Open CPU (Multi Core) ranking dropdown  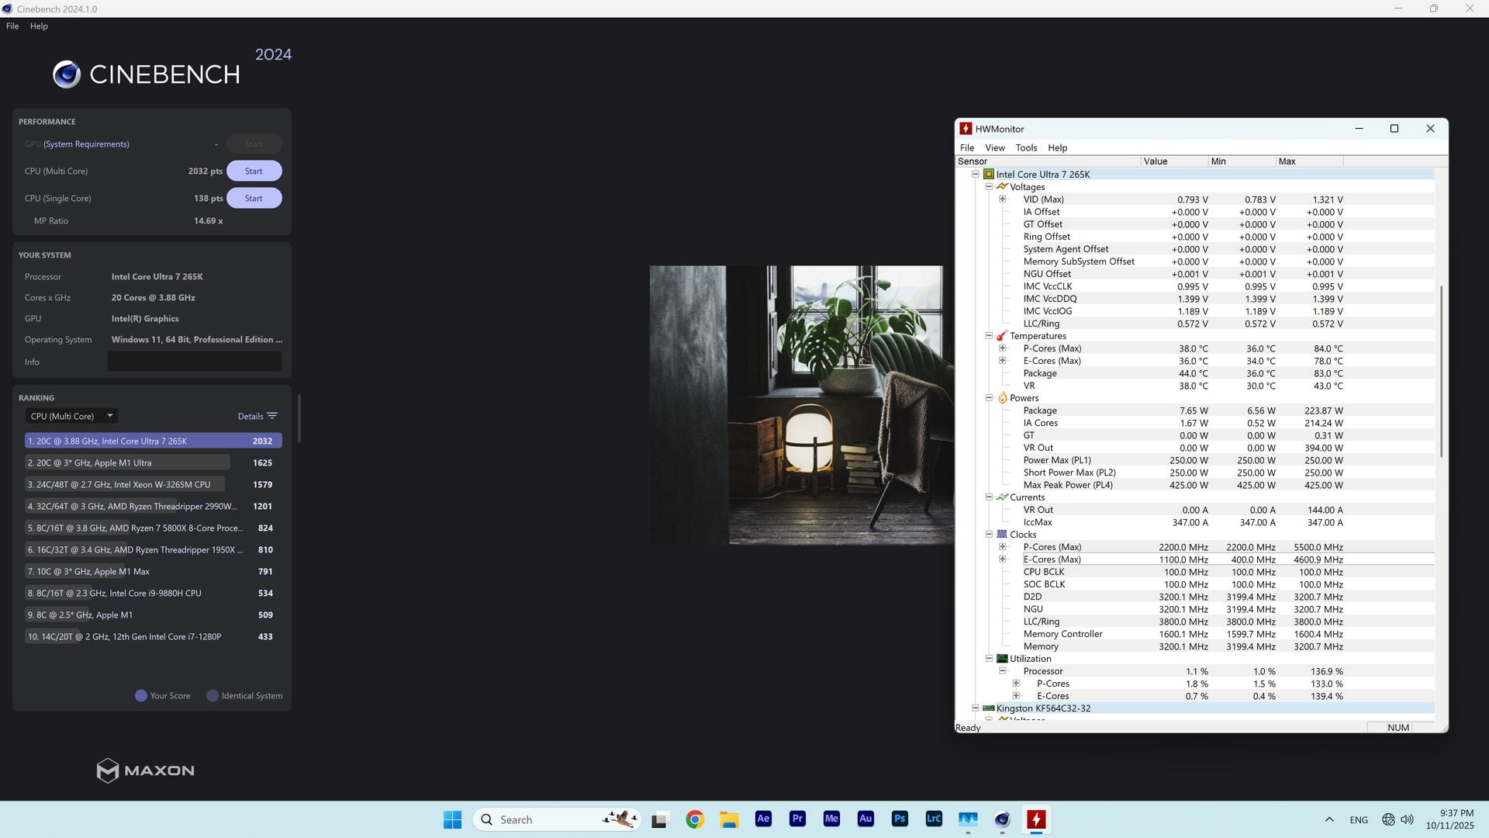pos(71,416)
